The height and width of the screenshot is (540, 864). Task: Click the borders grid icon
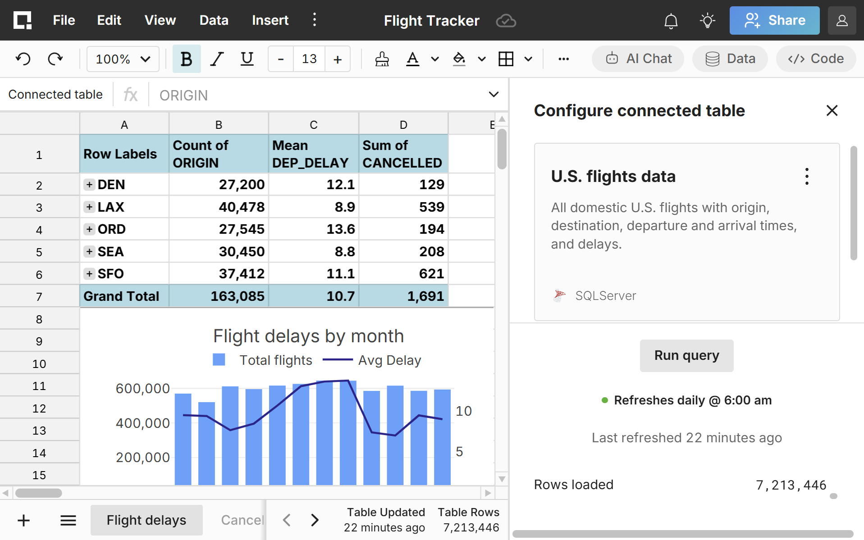click(506, 59)
